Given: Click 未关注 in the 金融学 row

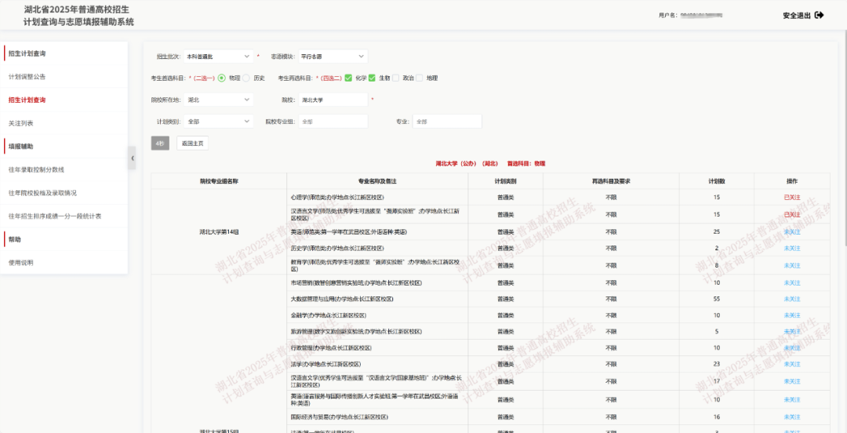Looking at the screenshot, I should pos(792,315).
